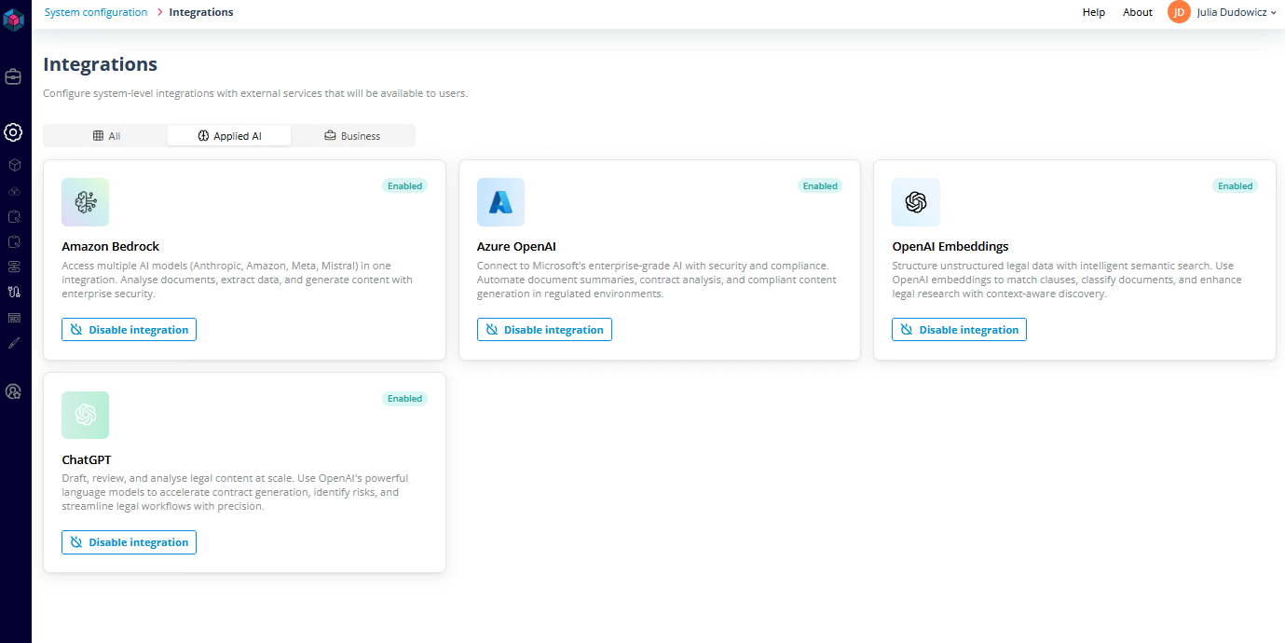Click the ChatGPT logo tile
Screen dimensions: 1285x643
[86, 415]
